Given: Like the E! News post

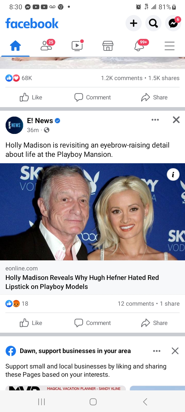Looking at the screenshot, I should pyautogui.click(x=31, y=323).
